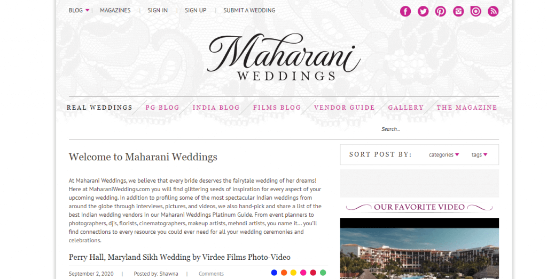Click the Maharani Weddings logo
This screenshot has width=547, height=279.
(x=284, y=57)
